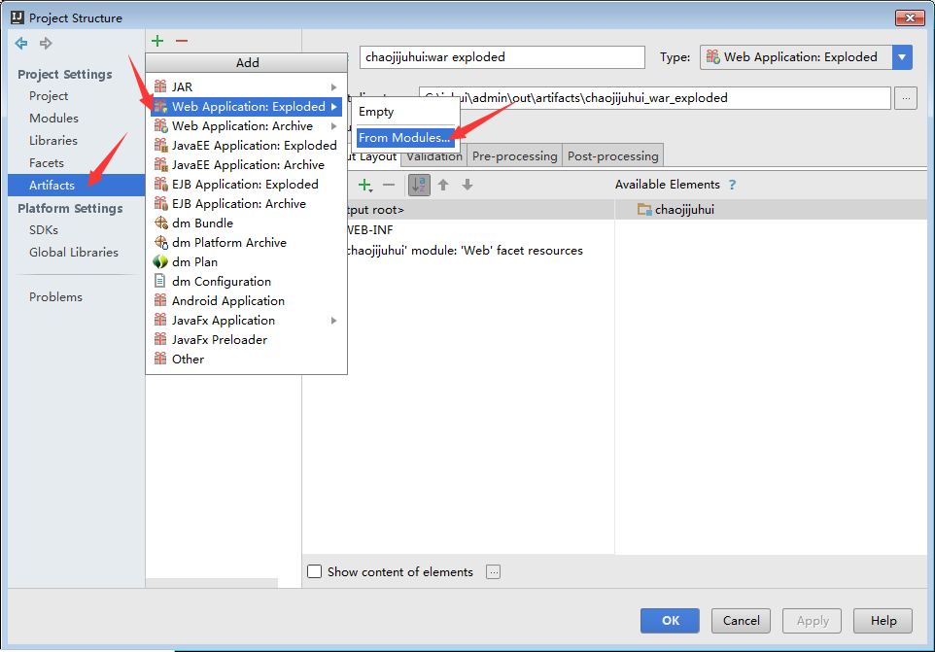Click the Apply button
The image size is (935, 652).
pos(813,620)
